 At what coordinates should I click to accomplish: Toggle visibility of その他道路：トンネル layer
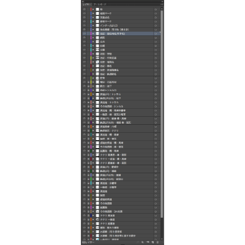(x=84, y=107)
